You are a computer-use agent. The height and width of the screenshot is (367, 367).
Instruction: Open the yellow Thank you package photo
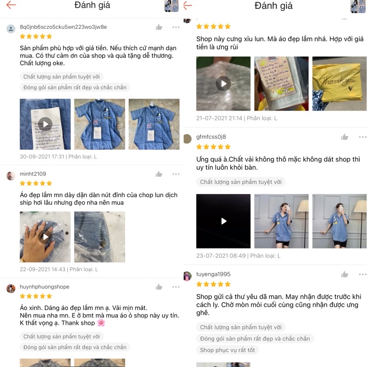tap(339, 83)
